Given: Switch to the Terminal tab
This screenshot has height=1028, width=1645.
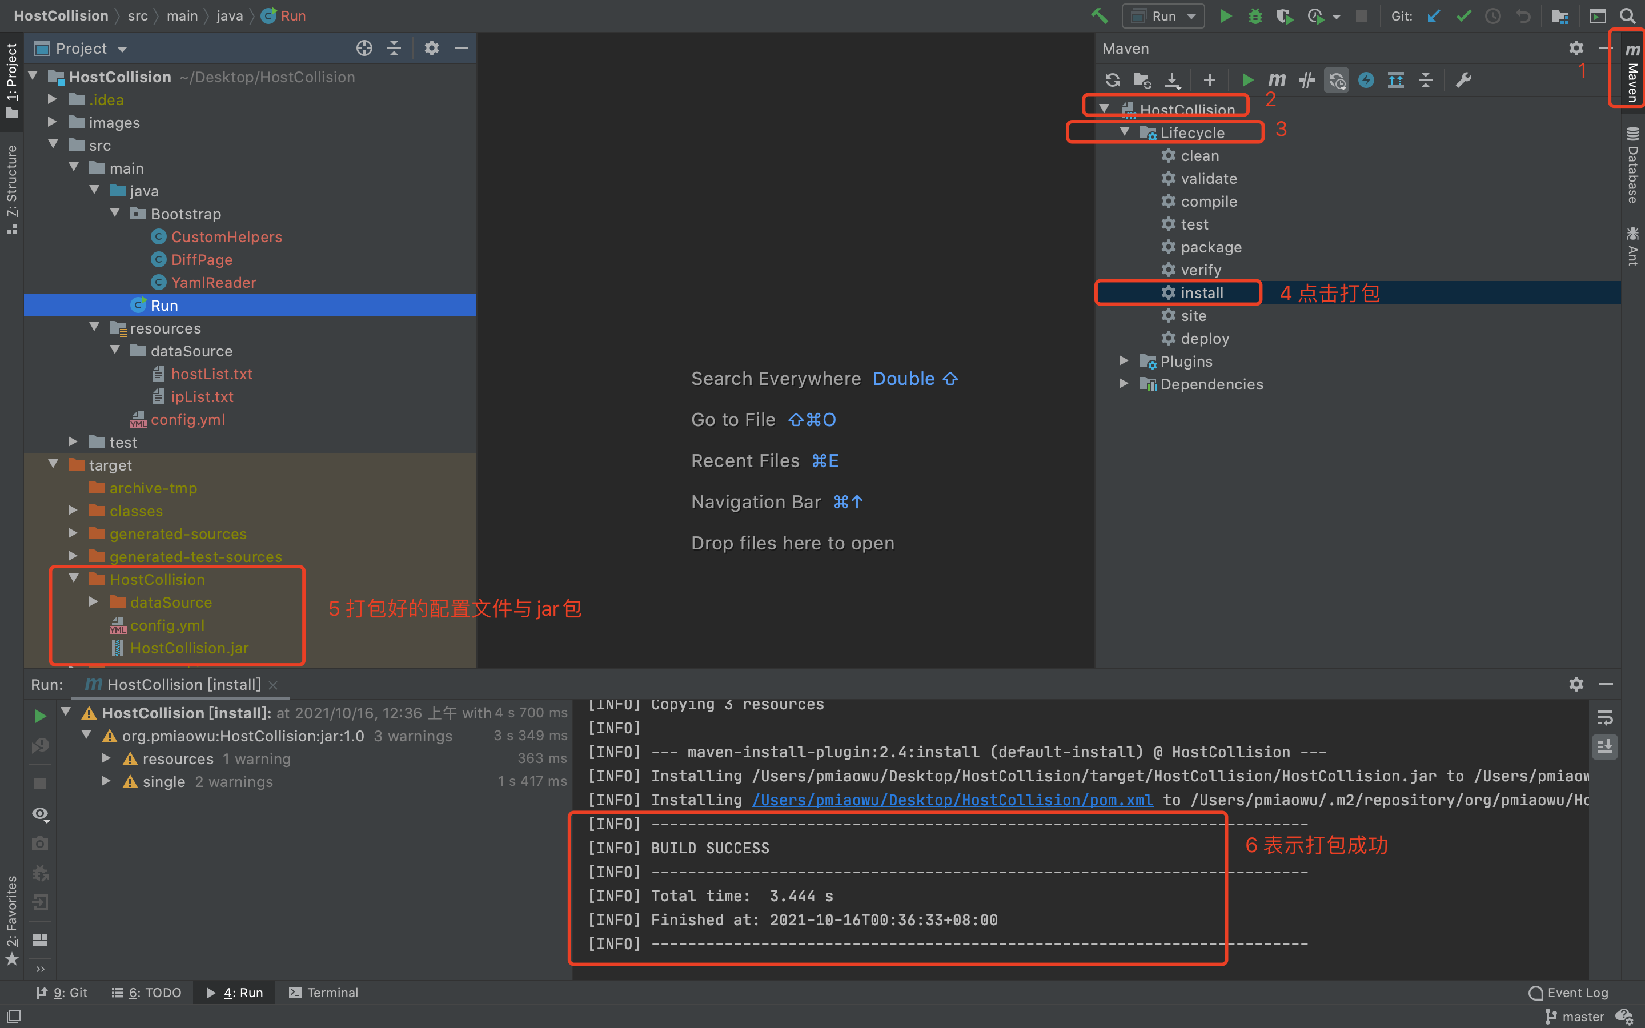Looking at the screenshot, I should pos(323,993).
